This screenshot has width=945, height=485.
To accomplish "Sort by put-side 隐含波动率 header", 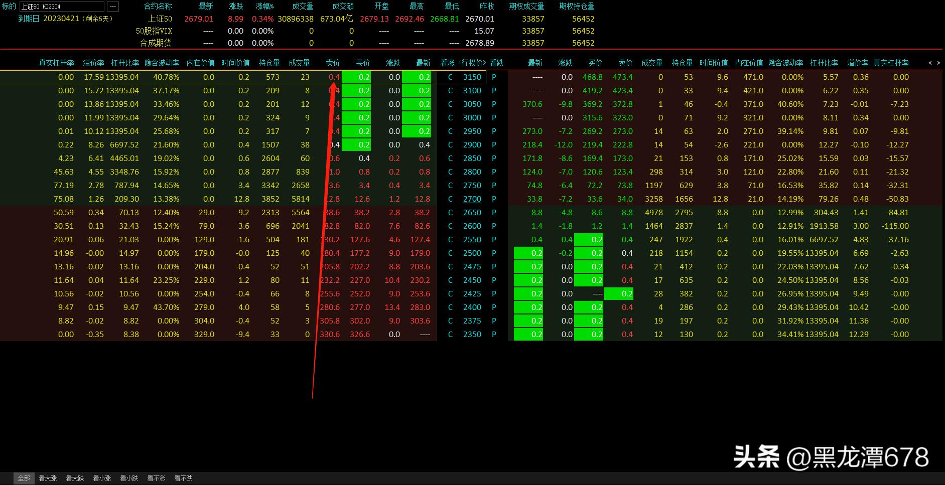I will pos(786,63).
